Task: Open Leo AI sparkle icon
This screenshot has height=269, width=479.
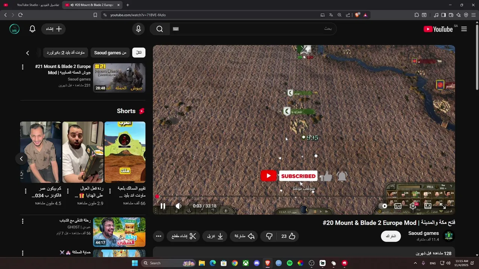Action: coord(458,15)
